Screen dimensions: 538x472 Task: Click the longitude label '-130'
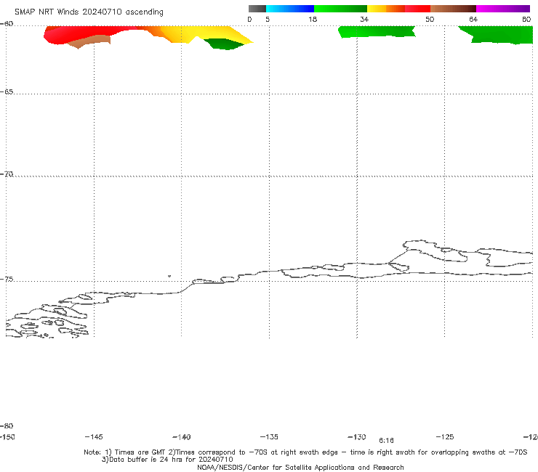357,436
